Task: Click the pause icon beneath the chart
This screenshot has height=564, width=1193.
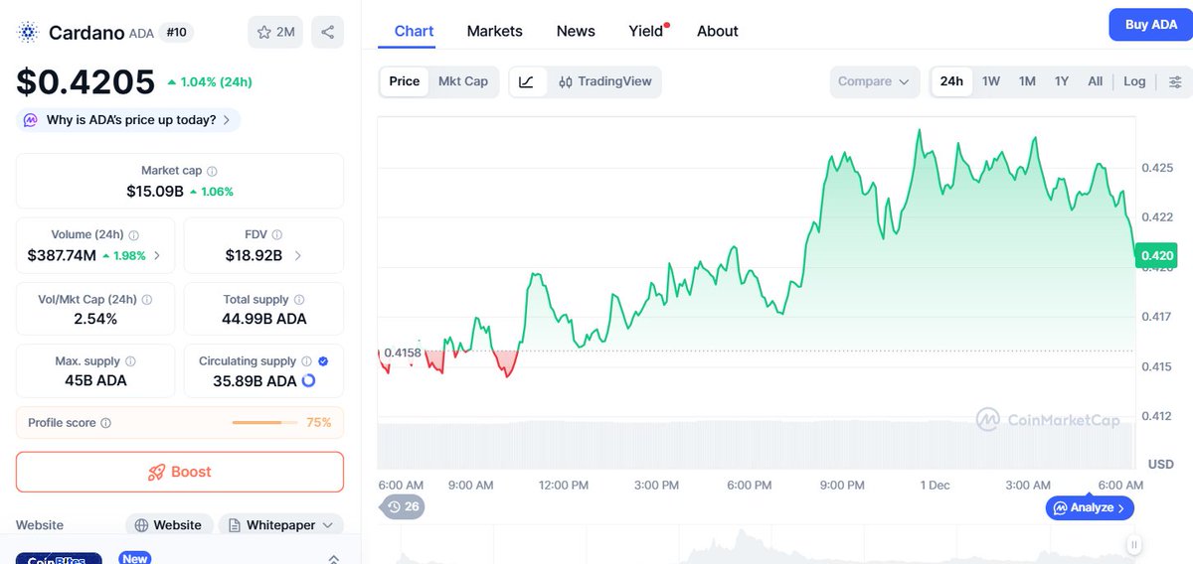Action: coord(1133,544)
